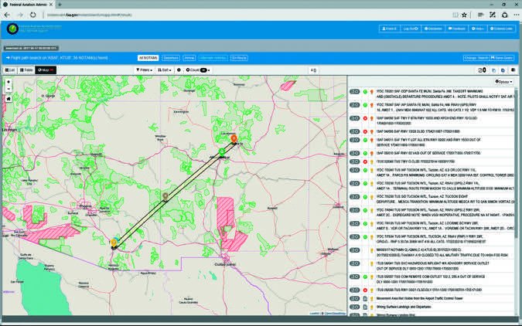The image size is (522, 326).
Task: Open the Filters dropdown
Action: (x=142, y=70)
